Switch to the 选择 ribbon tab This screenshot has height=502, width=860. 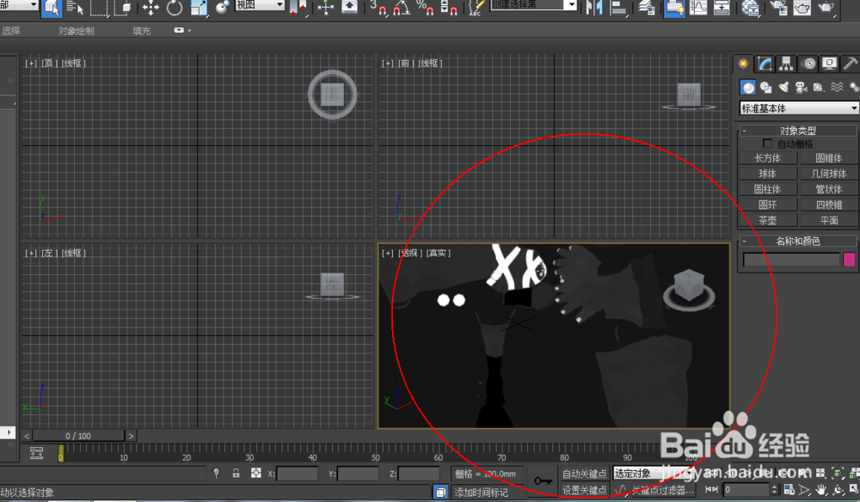pyautogui.click(x=11, y=31)
